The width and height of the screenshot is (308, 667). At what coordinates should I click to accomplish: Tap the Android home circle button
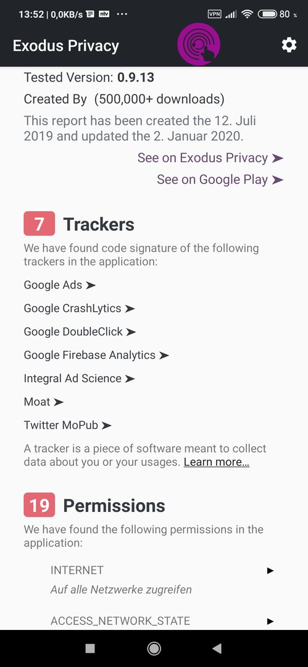[x=154, y=648]
